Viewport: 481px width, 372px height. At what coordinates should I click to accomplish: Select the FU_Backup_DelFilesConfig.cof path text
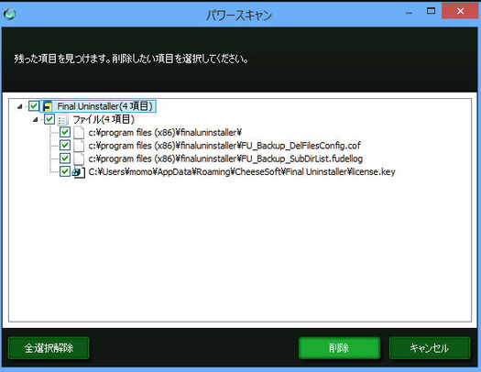coord(224,146)
